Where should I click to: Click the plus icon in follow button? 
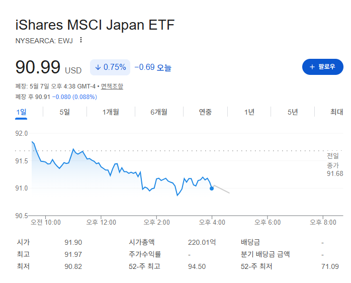point(312,67)
